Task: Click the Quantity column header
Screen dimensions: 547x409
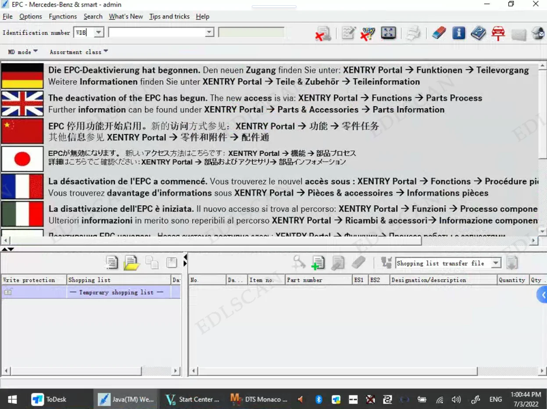Action: point(513,280)
